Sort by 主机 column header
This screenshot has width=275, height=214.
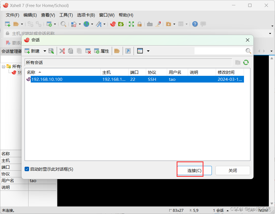pyautogui.click(x=114, y=72)
